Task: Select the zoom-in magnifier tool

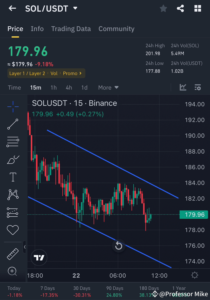Action: [13, 271]
